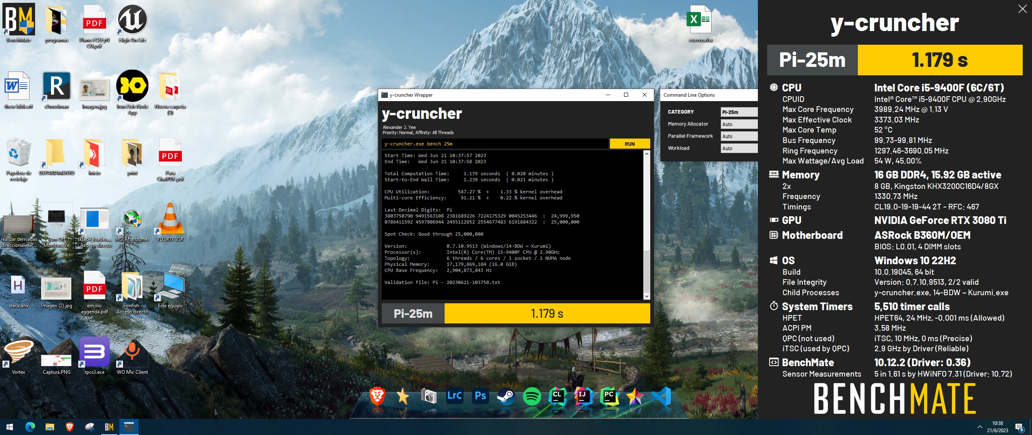This screenshot has height=435, width=1032.
Task: Open the programas folder on desktop
Action: point(56,23)
